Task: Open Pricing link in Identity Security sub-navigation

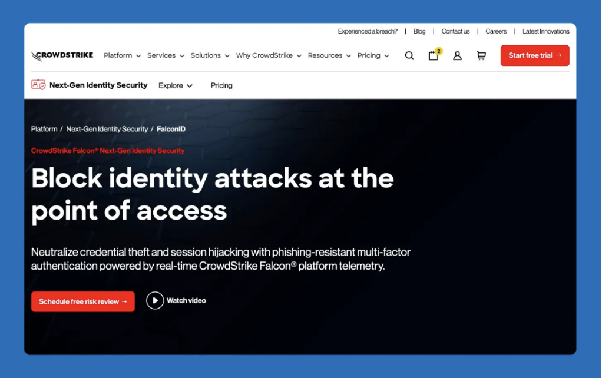Action: 221,85
